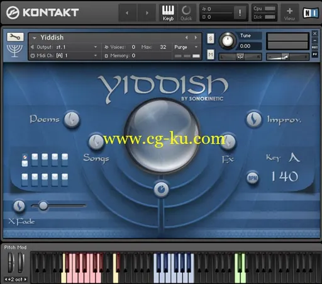Click the X Fade round button
The width and height of the screenshot is (322, 284).
(19, 206)
